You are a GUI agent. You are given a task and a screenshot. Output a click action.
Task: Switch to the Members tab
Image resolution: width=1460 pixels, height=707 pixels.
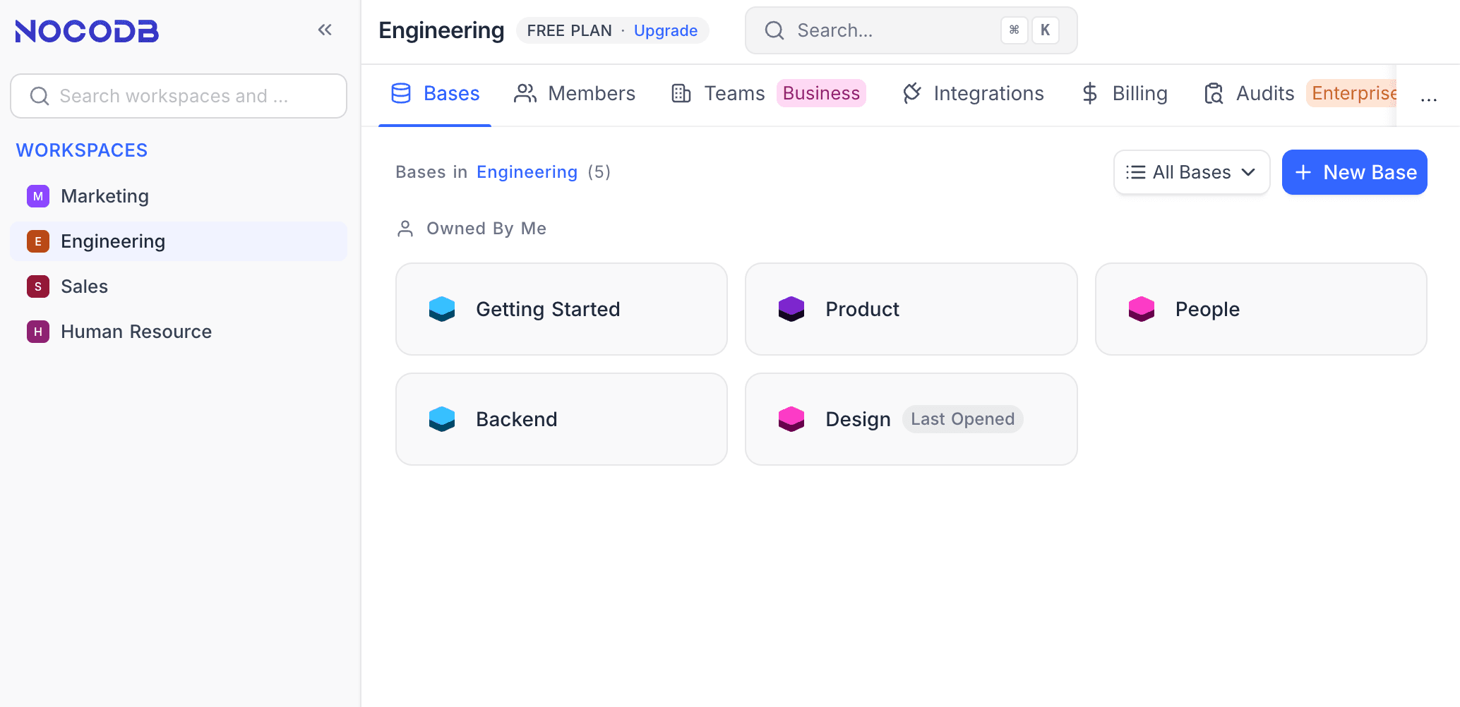[x=575, y=94]
